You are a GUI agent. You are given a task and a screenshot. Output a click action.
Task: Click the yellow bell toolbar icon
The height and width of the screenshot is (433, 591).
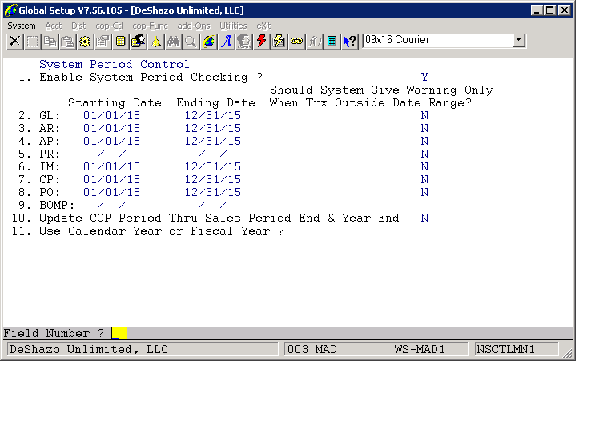coord(155,41)
